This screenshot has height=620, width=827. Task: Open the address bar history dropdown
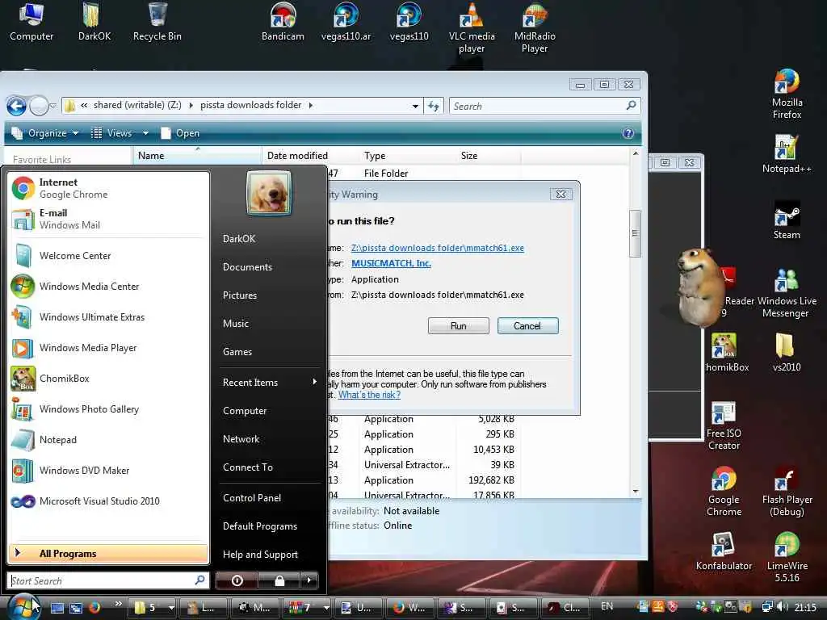coord(416,106)
